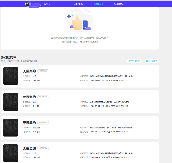Click the 879分 credit score

(47, 4)
